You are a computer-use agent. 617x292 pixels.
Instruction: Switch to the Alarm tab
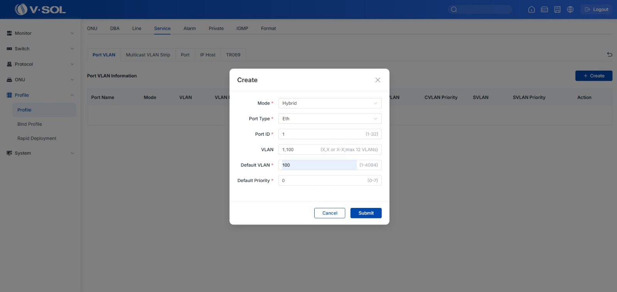(190, 29)
